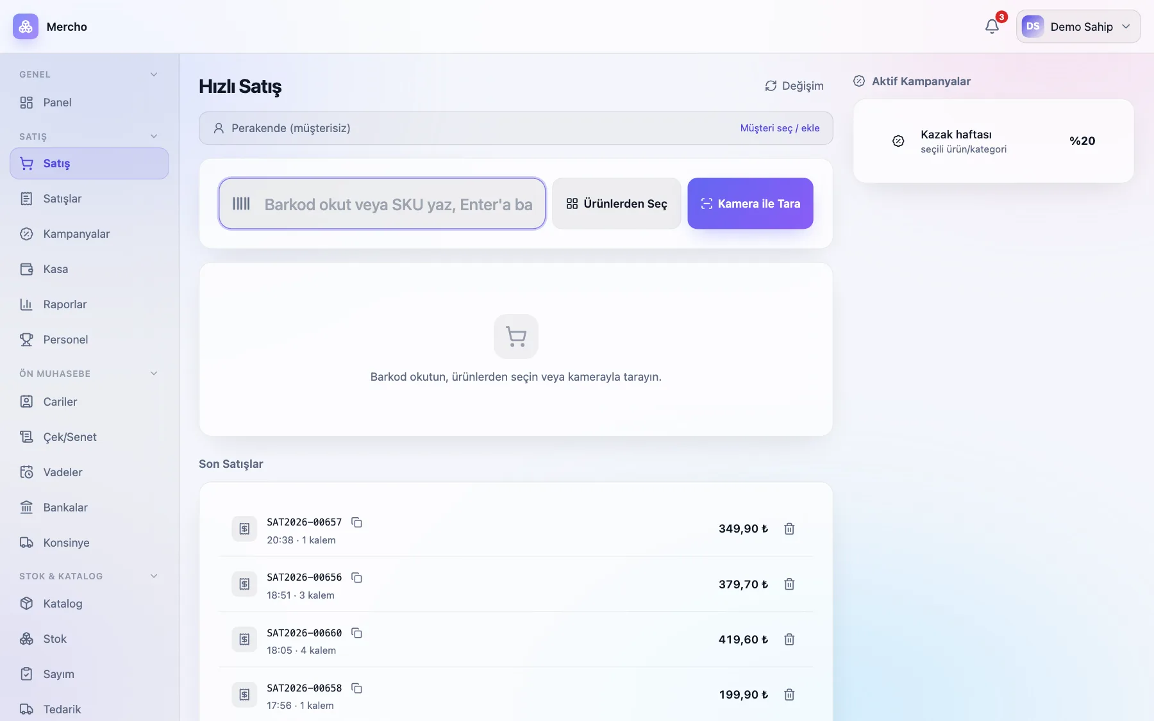Collapse the SATIŞ sidebar section
This screenshot has width=1154, height=721.
pos(154,137)
